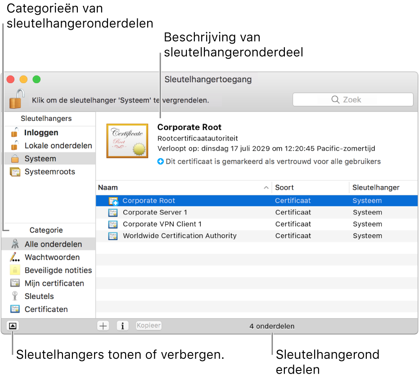Click Certificaat cell in Corporate Server 1 row

293,213
